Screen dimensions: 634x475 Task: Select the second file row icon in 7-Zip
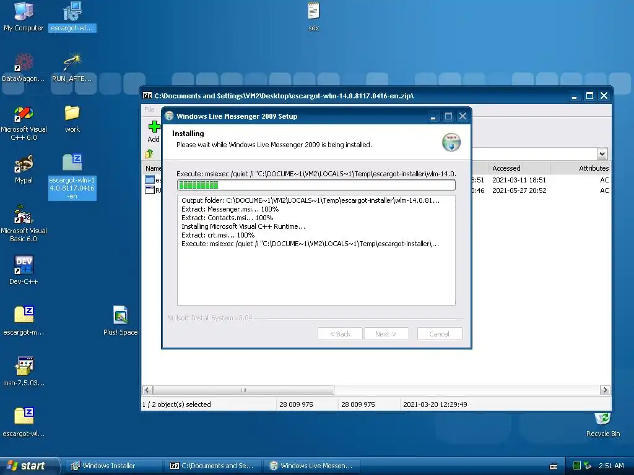point(150,190)
